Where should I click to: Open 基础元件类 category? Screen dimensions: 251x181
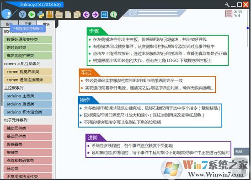[x=27, y=136]
